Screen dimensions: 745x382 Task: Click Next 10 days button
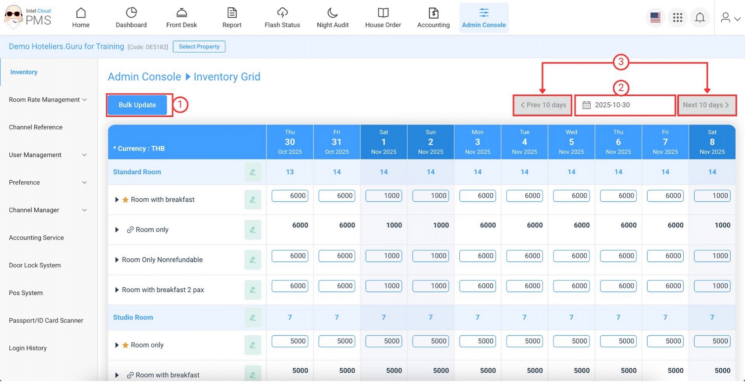coord(706,105)
